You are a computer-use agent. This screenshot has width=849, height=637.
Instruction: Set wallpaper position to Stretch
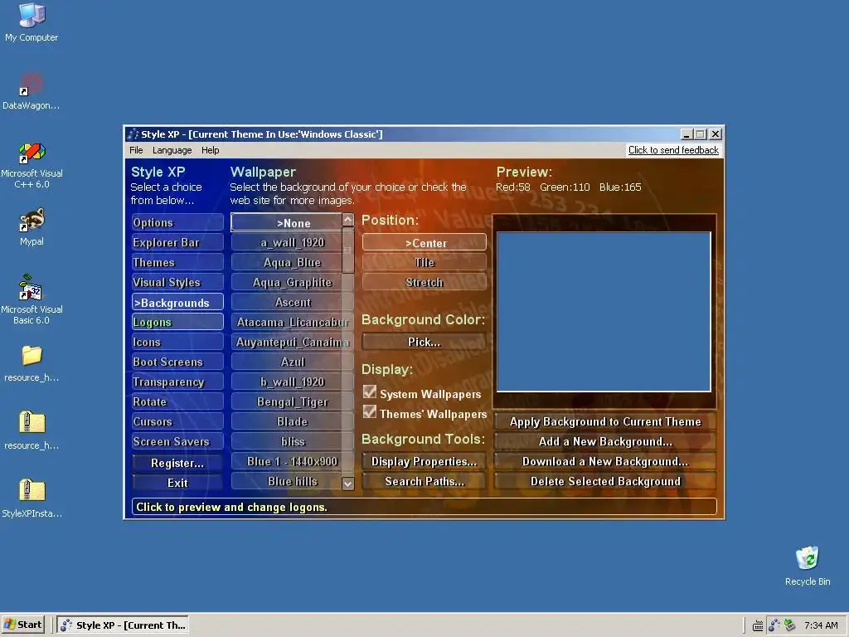point(424,282)
